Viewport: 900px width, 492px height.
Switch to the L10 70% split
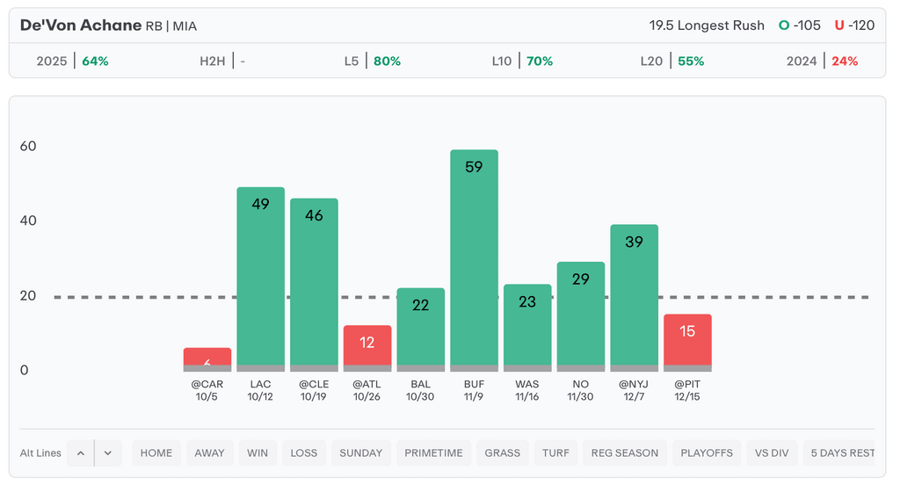(x=522, y=61)
